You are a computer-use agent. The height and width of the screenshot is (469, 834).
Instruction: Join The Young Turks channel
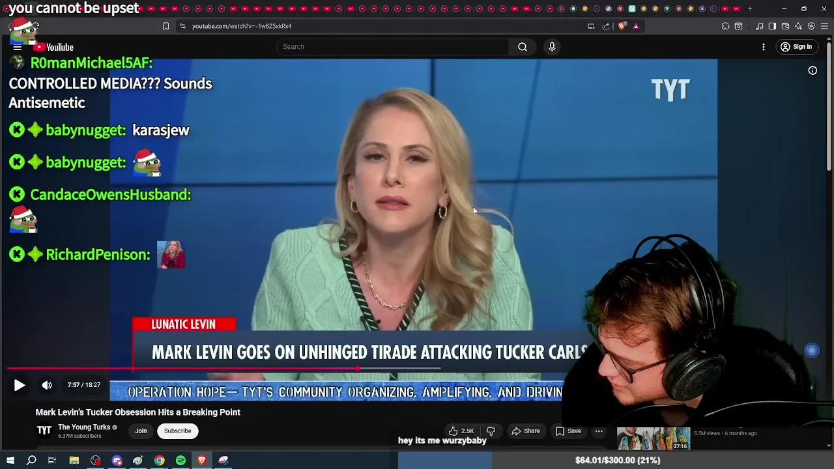click(141, 431)
